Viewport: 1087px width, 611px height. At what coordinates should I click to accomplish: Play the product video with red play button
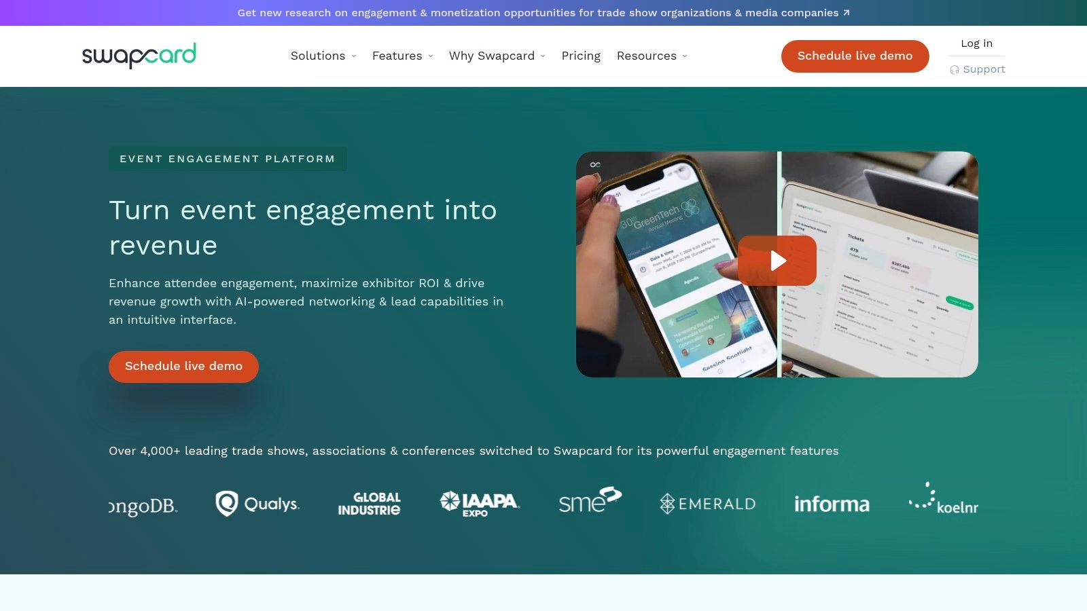(x=777, y=261)
